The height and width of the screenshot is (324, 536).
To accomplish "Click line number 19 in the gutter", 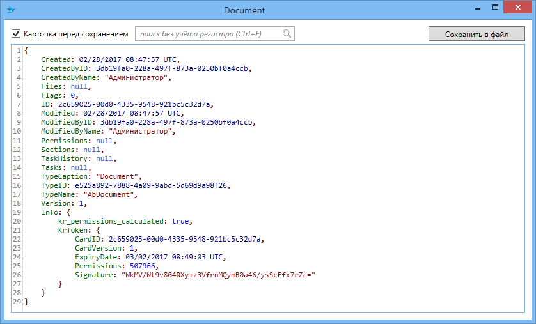I will (17, 212).
